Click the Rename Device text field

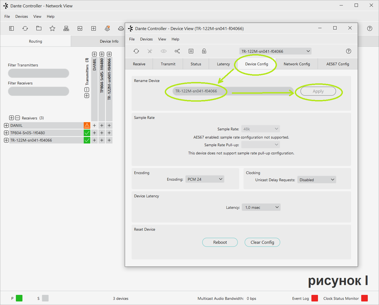[233, 91]
